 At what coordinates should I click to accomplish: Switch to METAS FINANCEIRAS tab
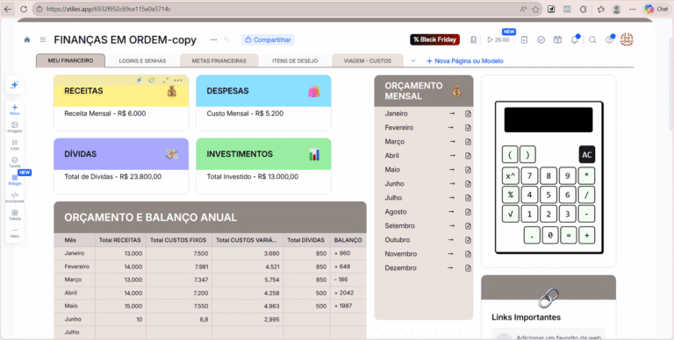click(x=219, y=60)
